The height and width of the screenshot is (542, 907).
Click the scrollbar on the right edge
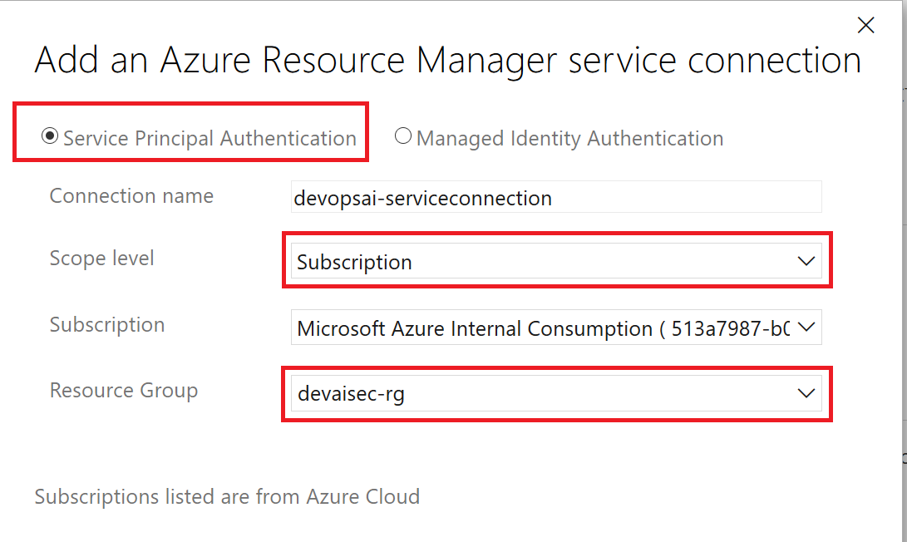tap(903, 249)
